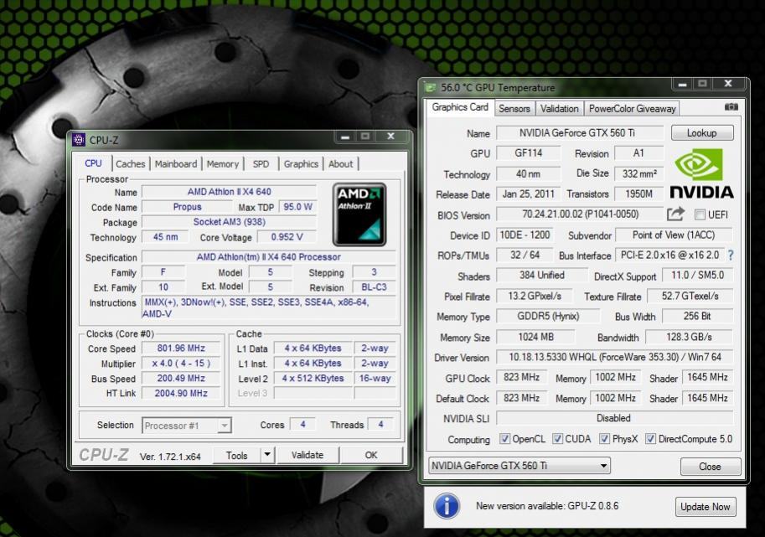Click the GPU-Z screenshot camera icon

731,107
